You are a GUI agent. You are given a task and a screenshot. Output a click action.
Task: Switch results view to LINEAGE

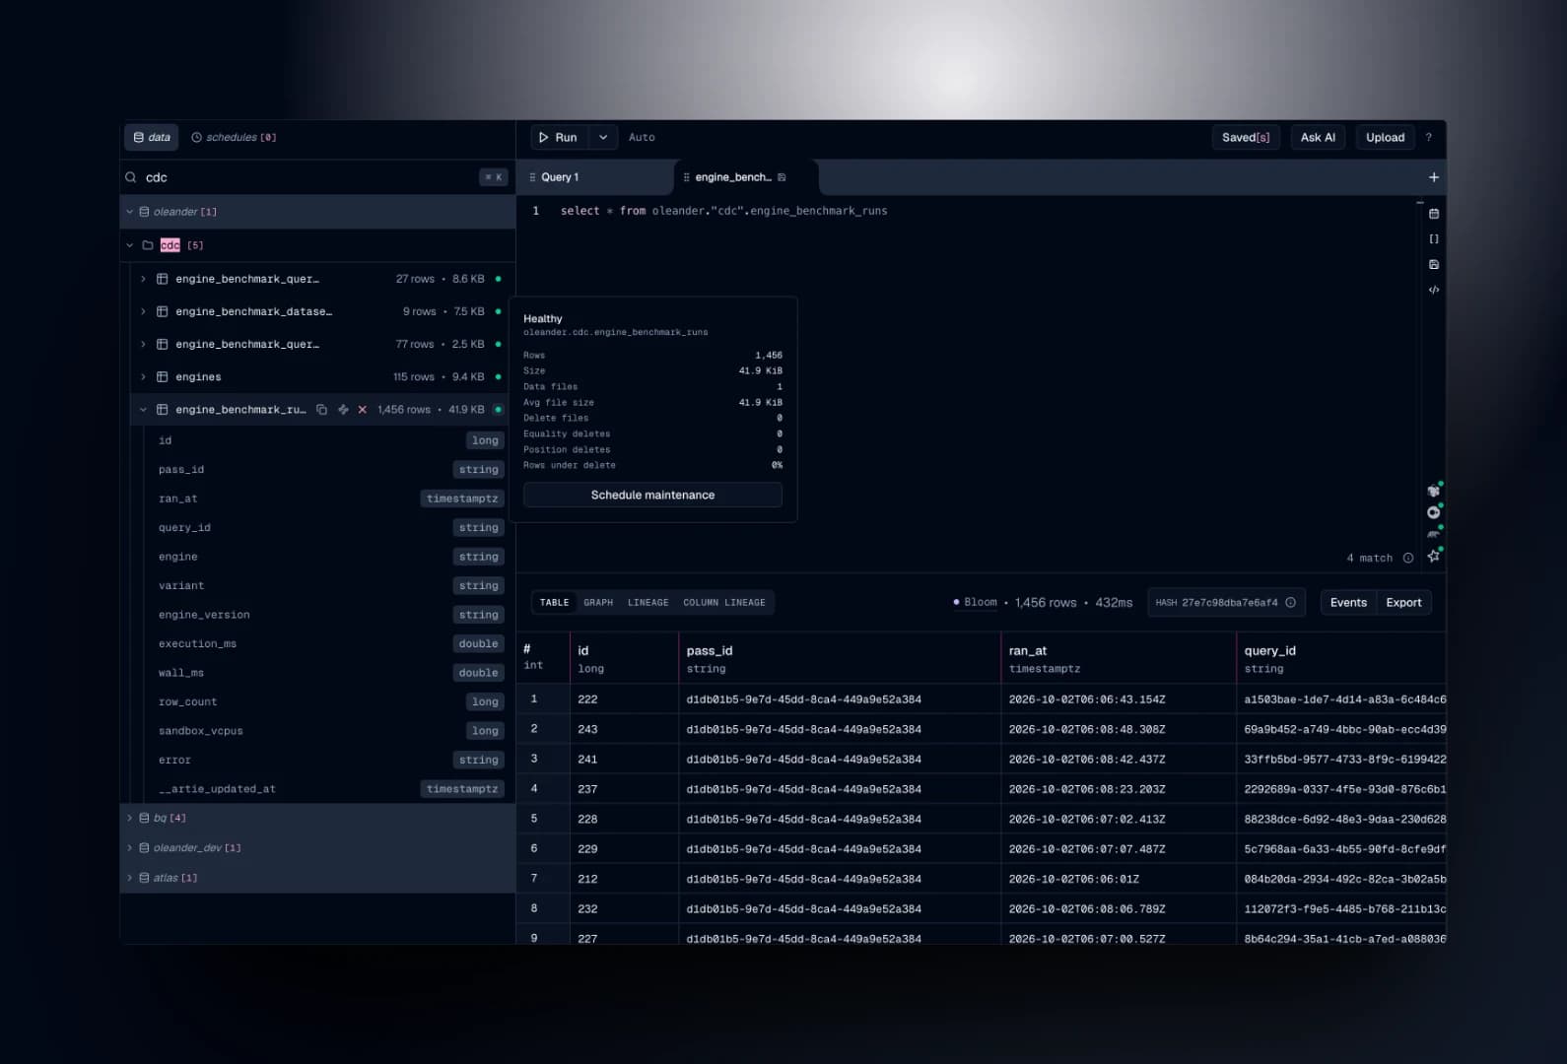point(647,603)
